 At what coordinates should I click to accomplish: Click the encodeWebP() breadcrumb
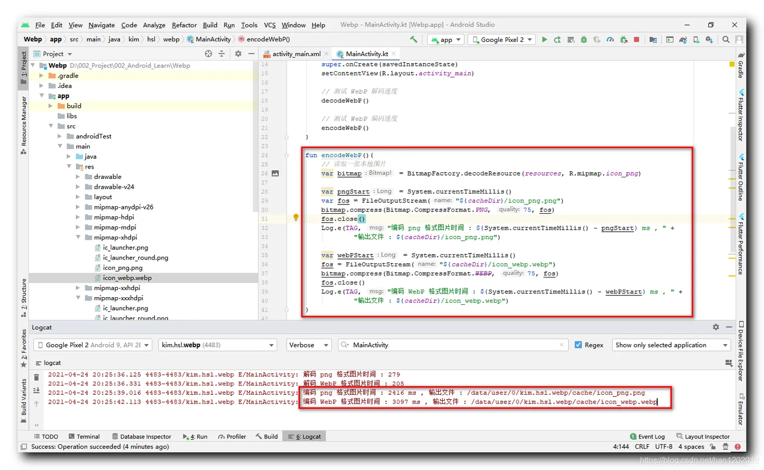tap(264, 39)
